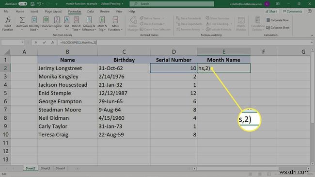Open Logical functions library
This screenshot has width=315, height=177.
57,24
